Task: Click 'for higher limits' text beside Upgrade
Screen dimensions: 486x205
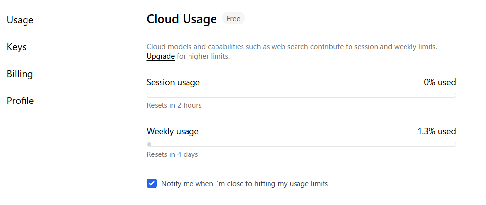Action: tap(203, 56)
